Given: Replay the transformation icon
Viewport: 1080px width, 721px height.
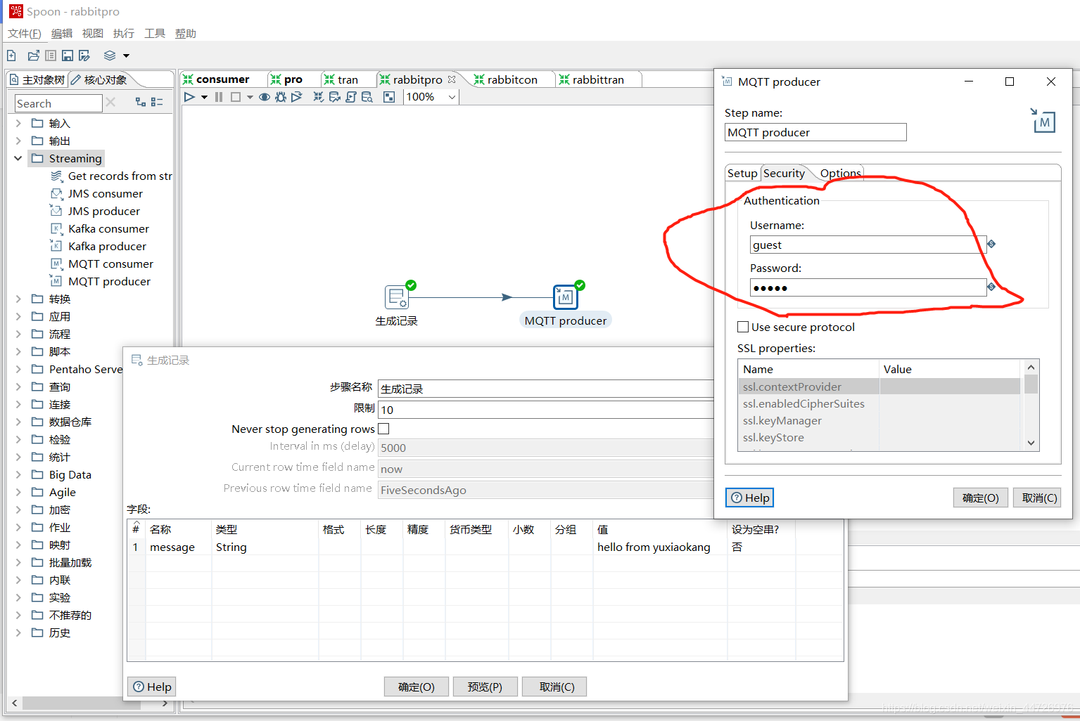Looking at the screenshot, I should point(297,97).
